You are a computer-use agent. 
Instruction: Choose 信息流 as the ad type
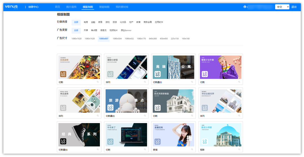click(x=103, y=30)
